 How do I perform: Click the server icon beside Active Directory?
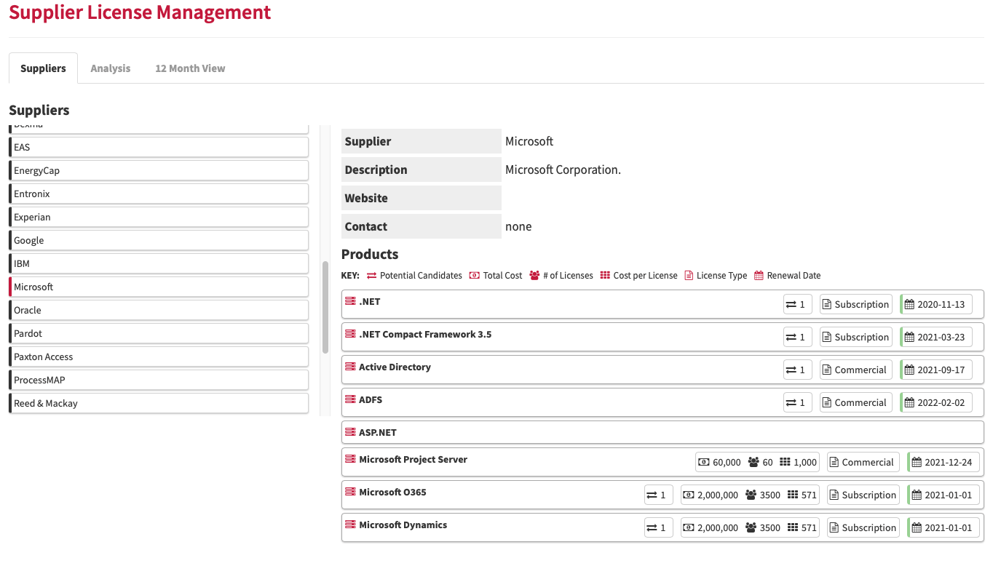pyautogui.click(x=350, y=367)
